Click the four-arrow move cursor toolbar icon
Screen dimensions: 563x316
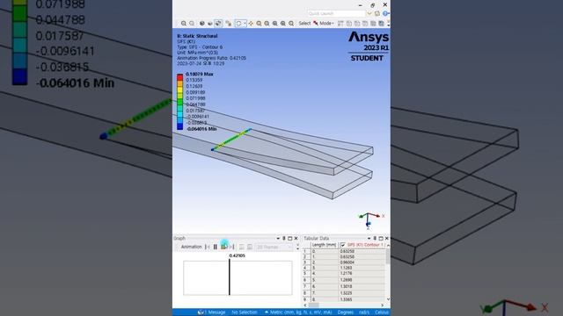click(251, 24)
